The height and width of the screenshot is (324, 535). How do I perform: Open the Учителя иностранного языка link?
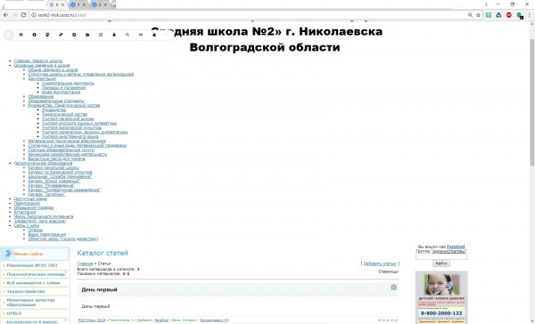[70, 136]
